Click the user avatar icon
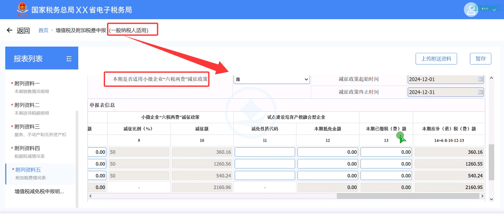Screen dimensions: 504x214 (x=471, y=9)
